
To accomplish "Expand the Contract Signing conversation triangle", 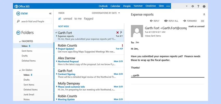I will point(57,74).
